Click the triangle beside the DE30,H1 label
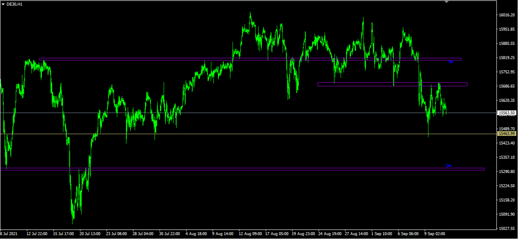This screenshot has height=239, width=518. (x=3, y=3)
